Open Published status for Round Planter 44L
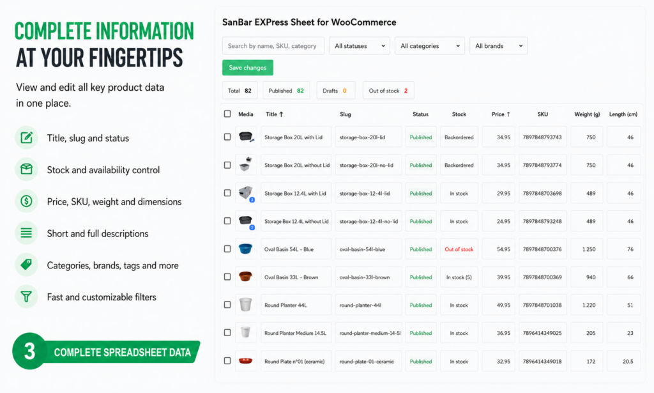Image resolution: width=654 pixels, height=393 pixels. pyautogui.click(x=421, y=305)
